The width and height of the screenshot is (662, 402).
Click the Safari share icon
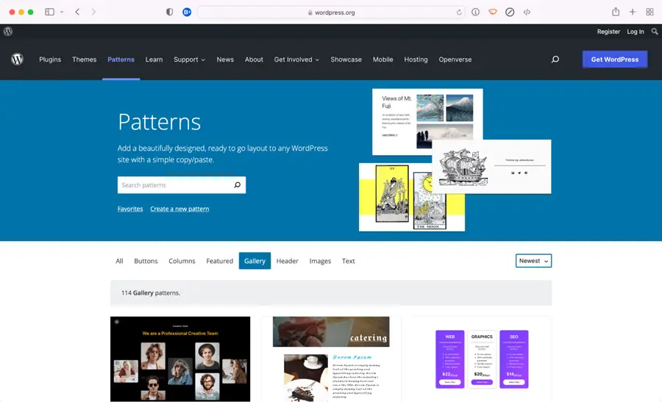616,12
